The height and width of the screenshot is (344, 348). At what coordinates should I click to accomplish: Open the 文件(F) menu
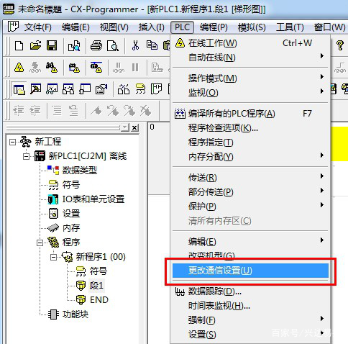[37, 27]
